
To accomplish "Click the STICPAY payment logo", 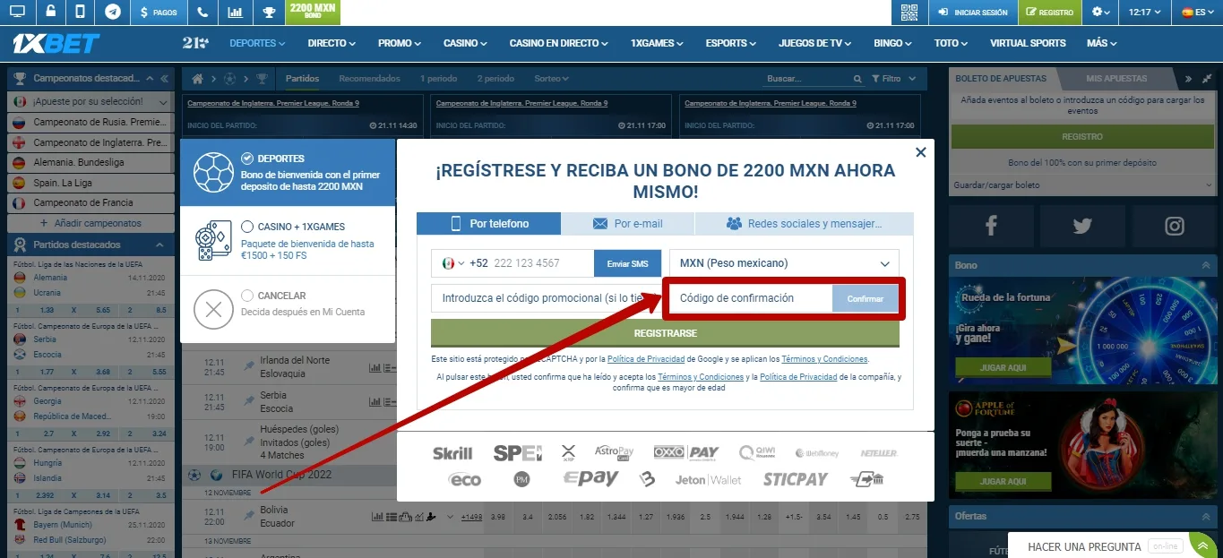I will click(x=795, y=480).
